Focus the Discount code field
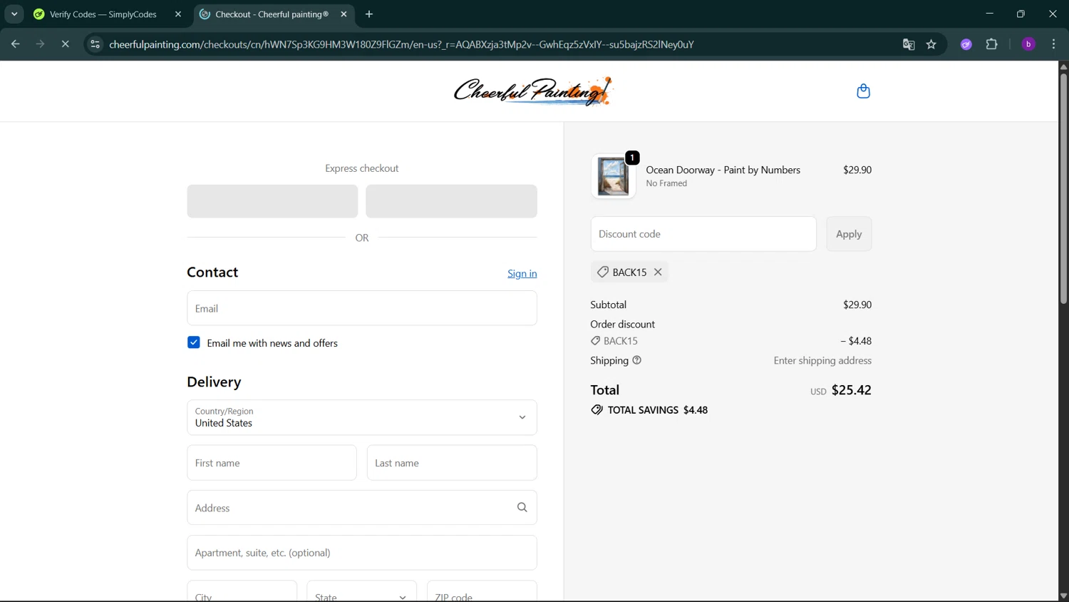The image size is (1069, 602). (703, 234)
